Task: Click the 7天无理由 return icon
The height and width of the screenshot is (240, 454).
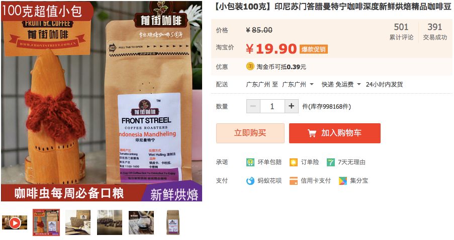Action: point(330,162)
